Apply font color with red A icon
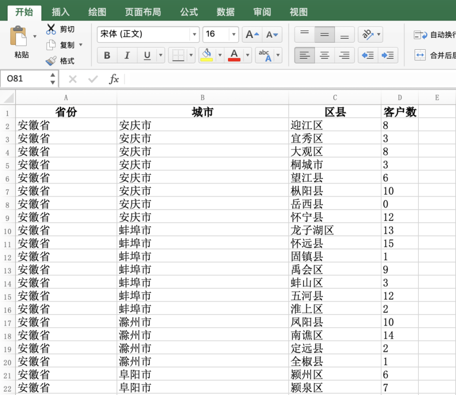 [x=234, y=55]
